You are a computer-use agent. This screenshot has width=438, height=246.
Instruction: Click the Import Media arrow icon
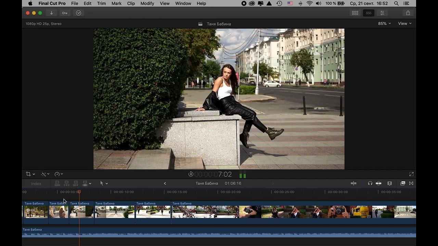(51, 13)
